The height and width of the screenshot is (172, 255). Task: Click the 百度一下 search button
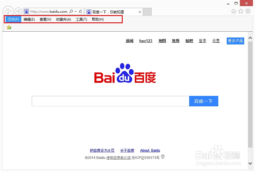pyautogui.click(x=204, y=101)
